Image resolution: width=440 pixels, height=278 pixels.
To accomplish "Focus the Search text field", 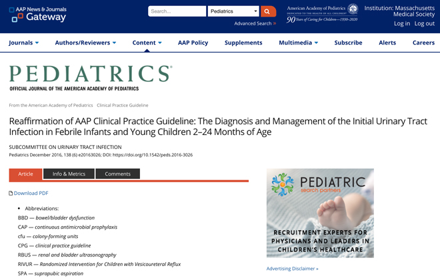I will [x=177, y=11].
